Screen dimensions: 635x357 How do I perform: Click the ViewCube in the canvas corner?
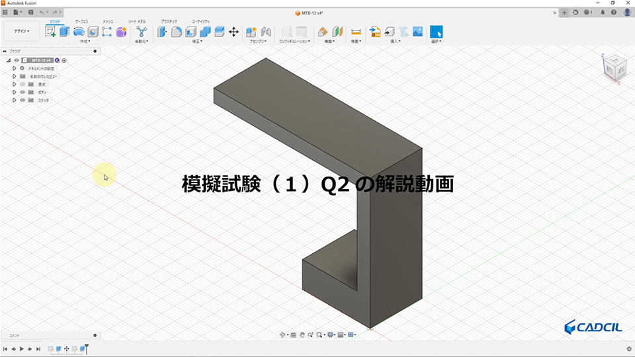coord(615,68)
